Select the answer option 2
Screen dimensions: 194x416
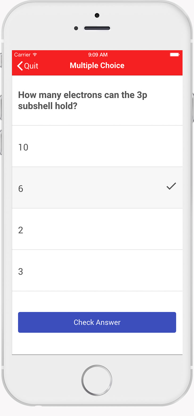tap(97, 229)
